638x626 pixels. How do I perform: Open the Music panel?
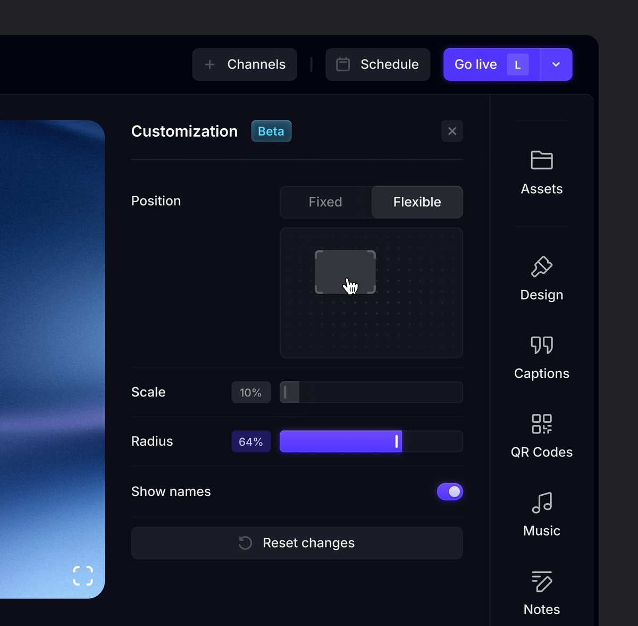point(541,515)
